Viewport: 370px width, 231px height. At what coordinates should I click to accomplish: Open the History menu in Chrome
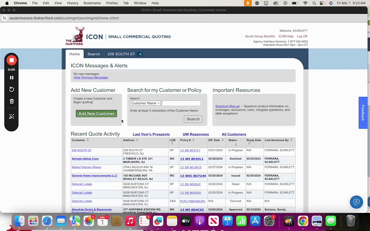(73, 3)
